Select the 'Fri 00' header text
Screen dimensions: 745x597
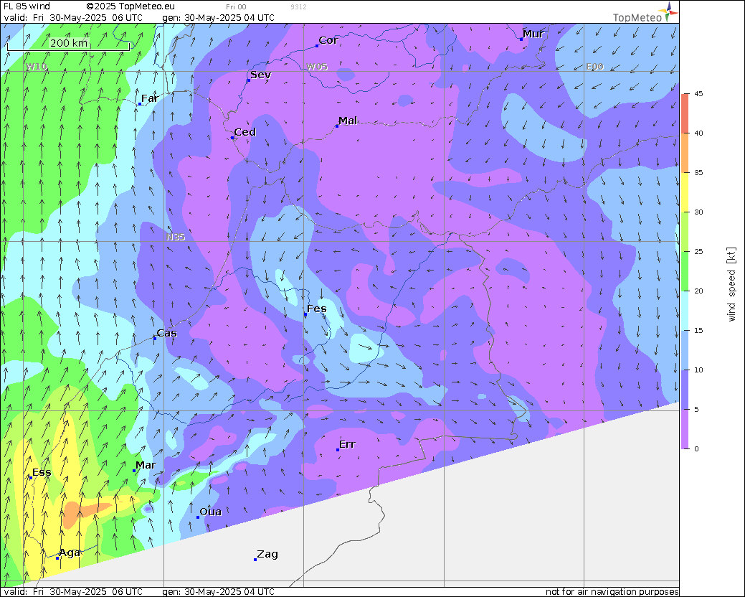(236, 7)
